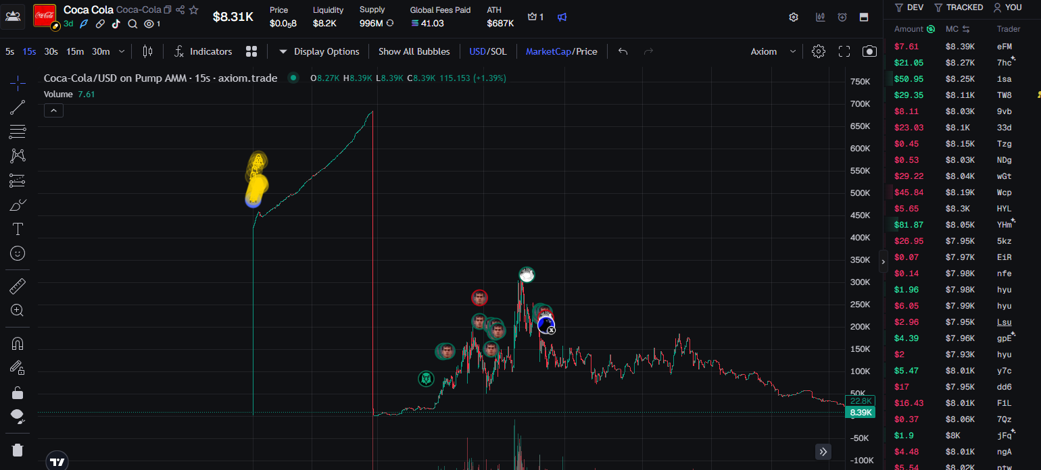The width and height of the screenshot is (1041, 470).
Task: Open the TikTok link icon
Action: click(116, 24)
